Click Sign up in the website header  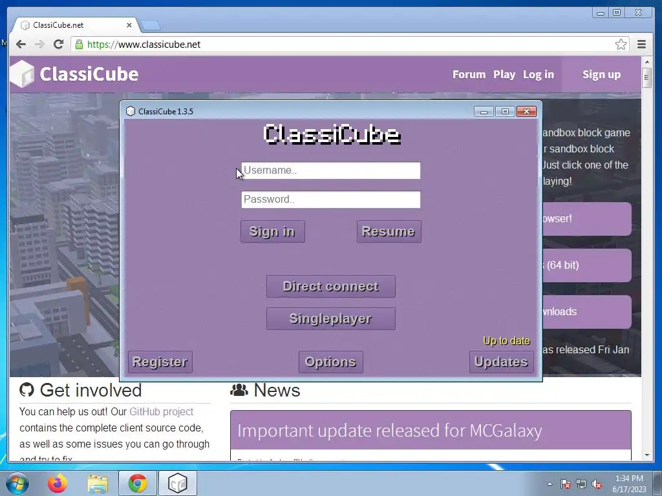click(x=601, y=75)
